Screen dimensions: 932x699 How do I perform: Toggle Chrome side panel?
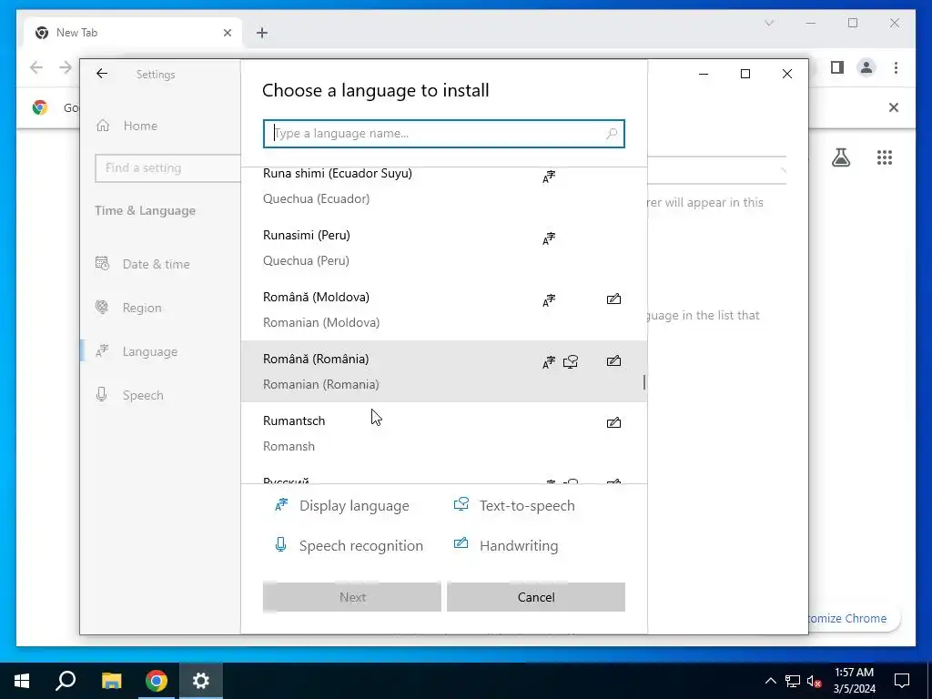pos(837,67)
